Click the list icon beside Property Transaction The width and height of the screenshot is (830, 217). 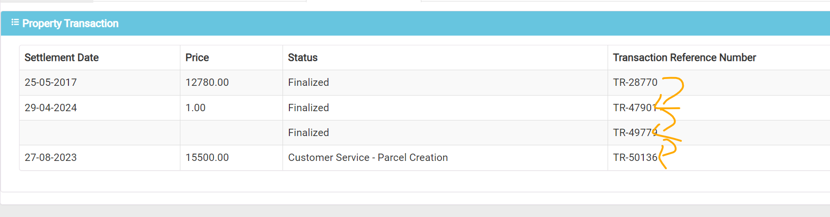click(x=15, y=22)
